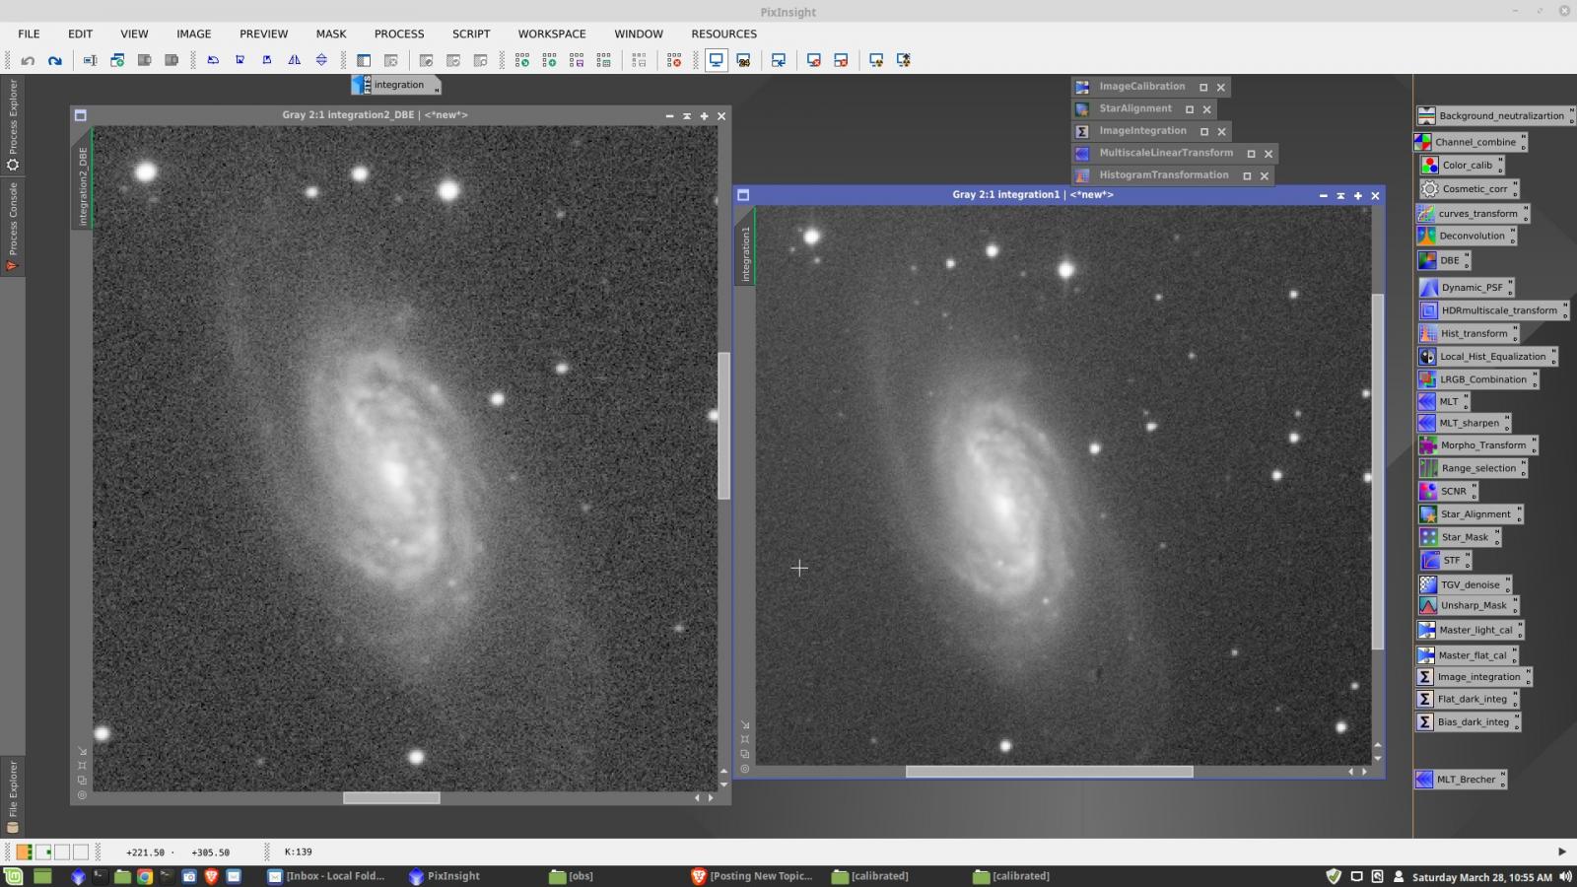Viewport: 1577px width, 887px height.
Task: Click the integration1 vertical scrollbar thumb
Action: [x=1378, y=471]
